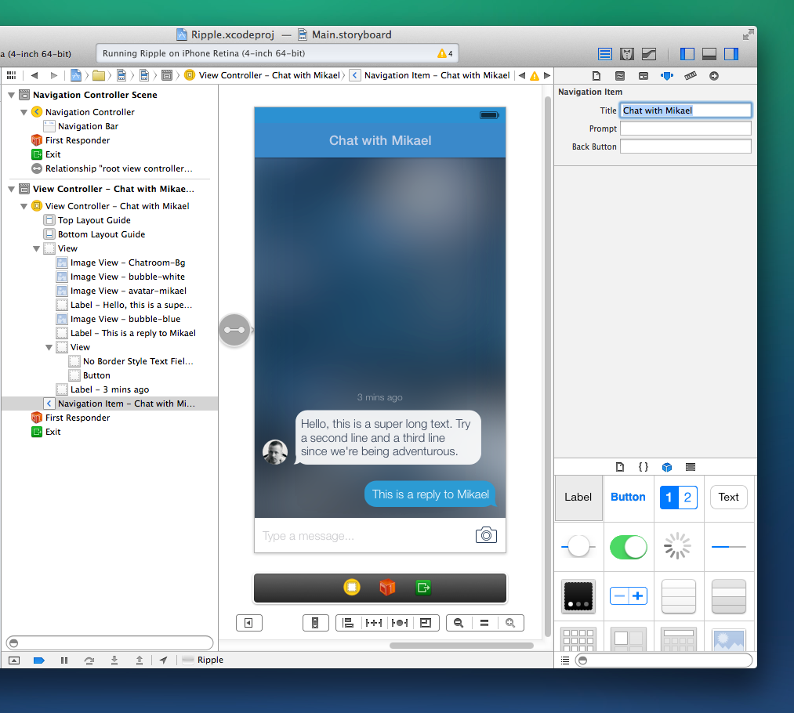This screenshot has height=713, width=794.
Task: Open the Quick Help inspector
Action: [620, 76]
